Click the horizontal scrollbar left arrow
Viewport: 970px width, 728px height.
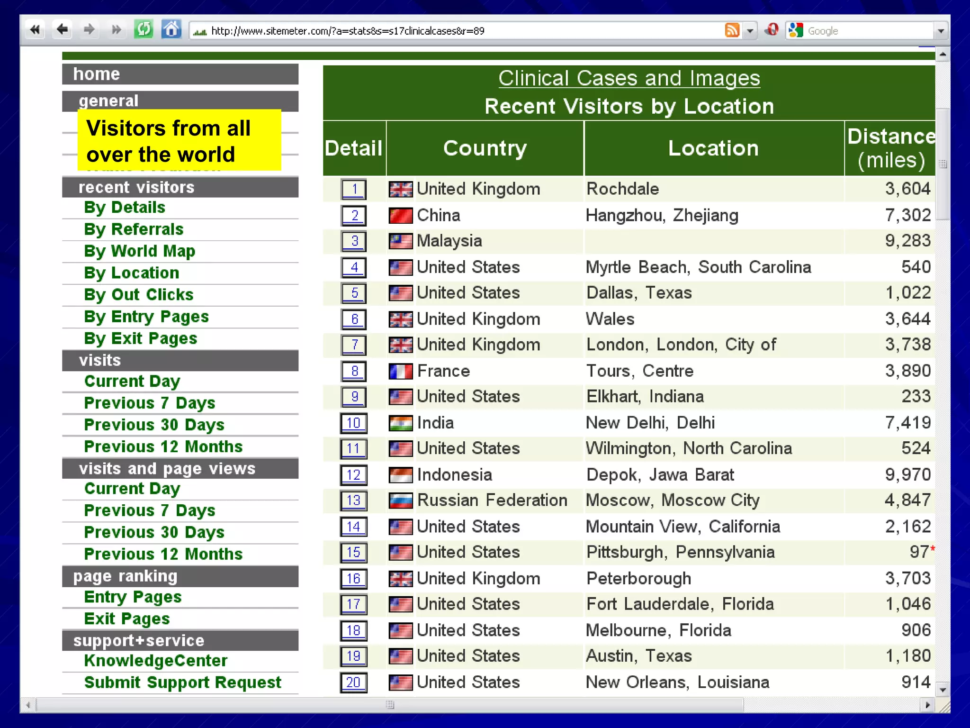(x=28, y=705)
